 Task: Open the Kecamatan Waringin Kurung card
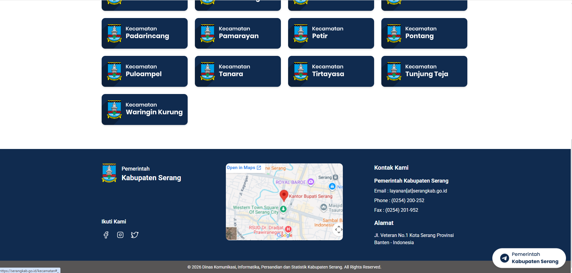point(145,109)
